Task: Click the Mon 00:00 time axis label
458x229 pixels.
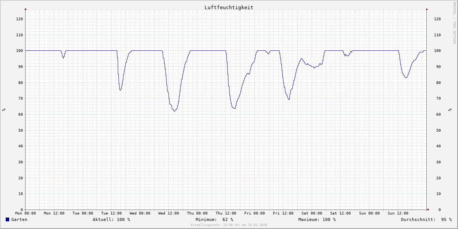Action: coord(26,213)
